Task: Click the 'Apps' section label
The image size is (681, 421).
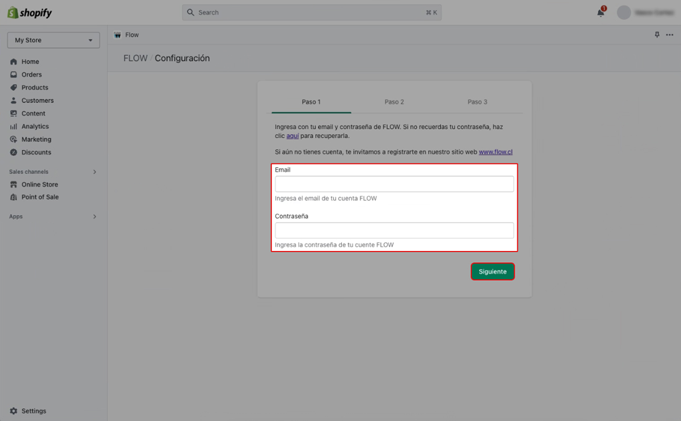Action: point(16,216)
